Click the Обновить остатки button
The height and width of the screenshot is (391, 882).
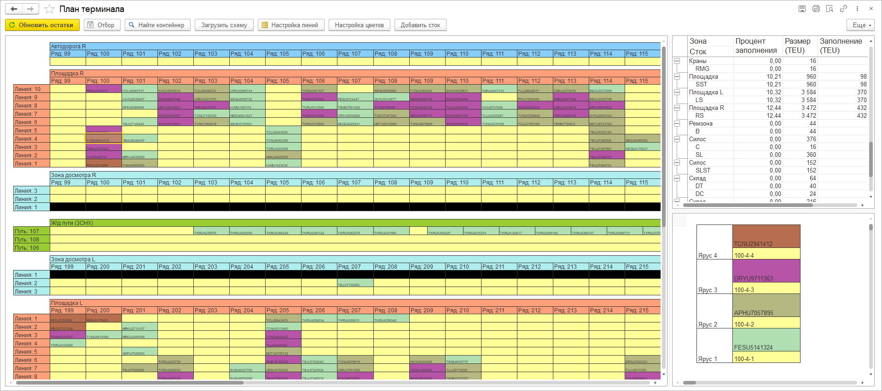coord(42,25)
